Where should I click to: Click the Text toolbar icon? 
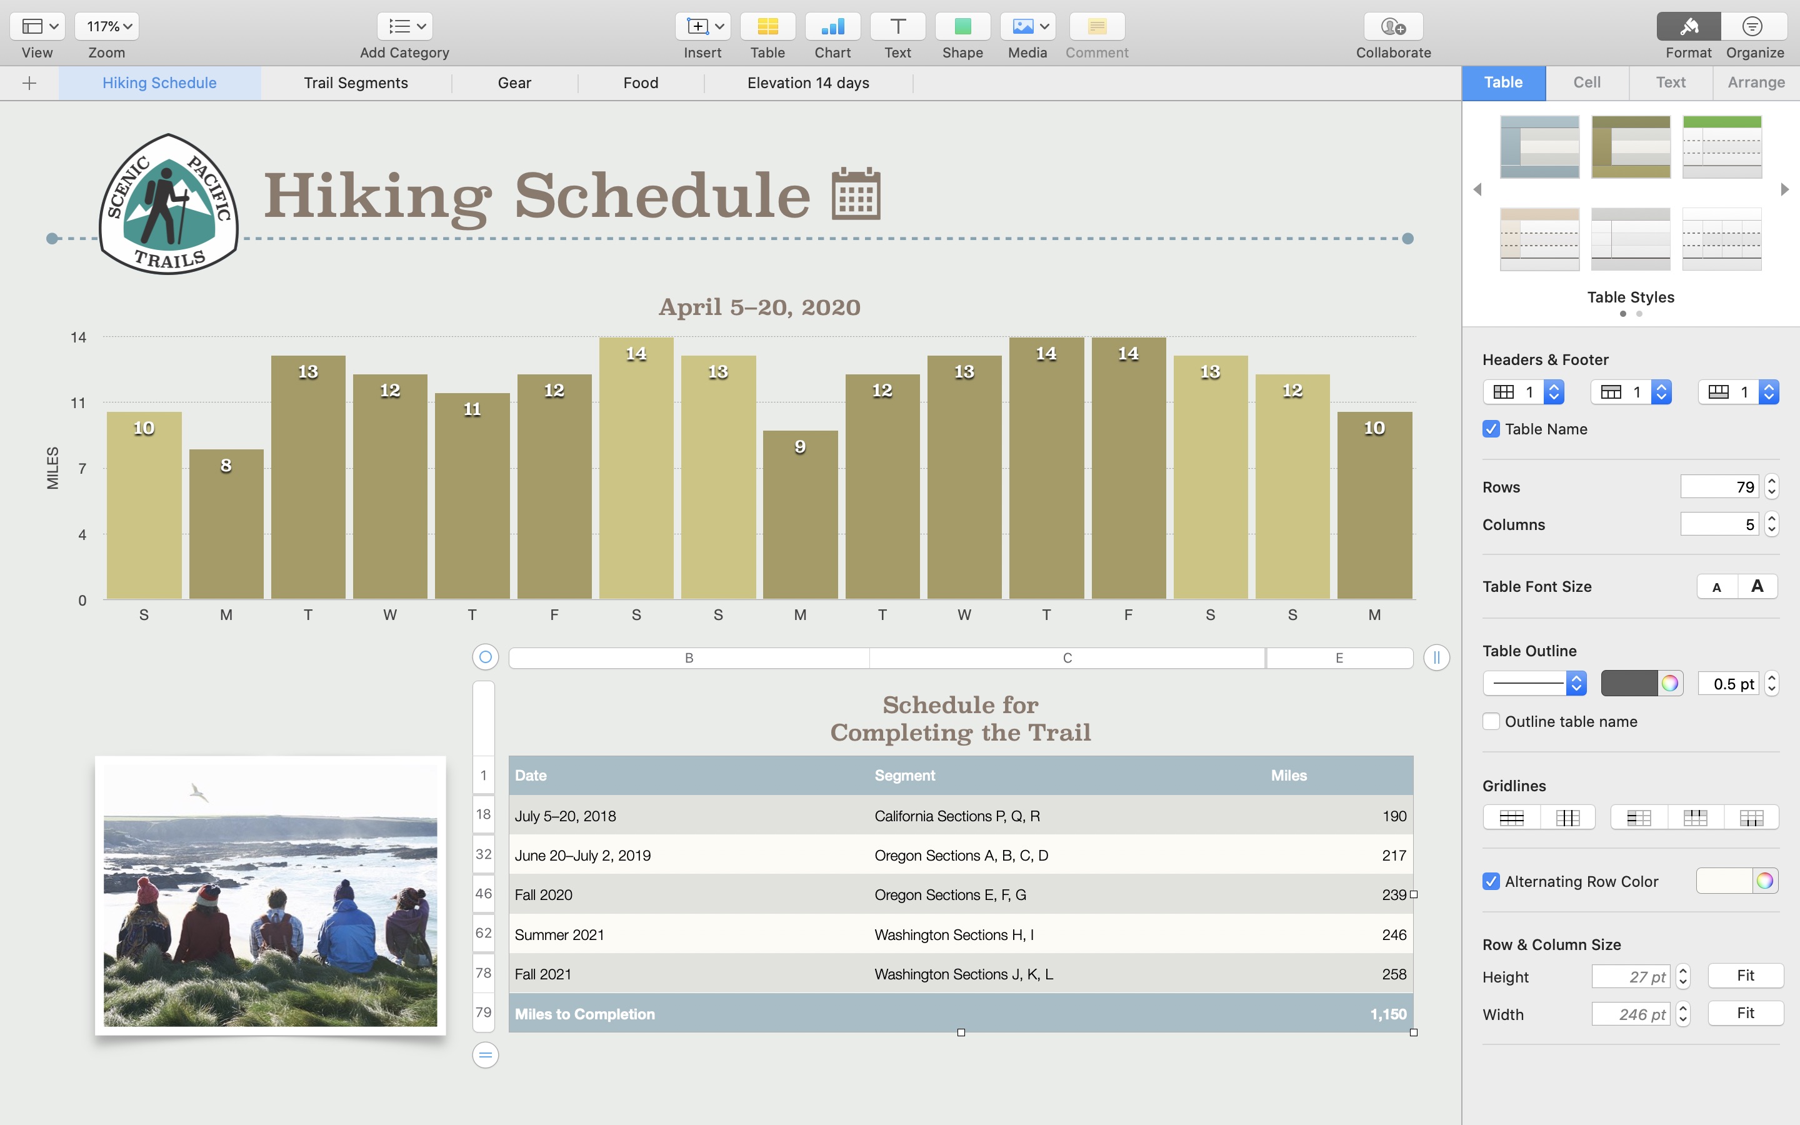click(897, 27)
